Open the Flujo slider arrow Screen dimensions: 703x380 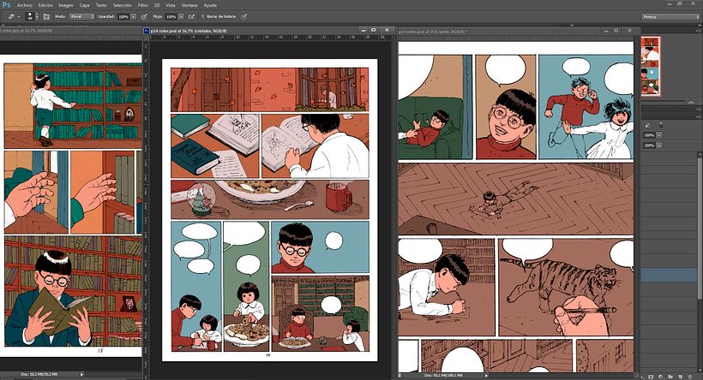pos(181,16)
